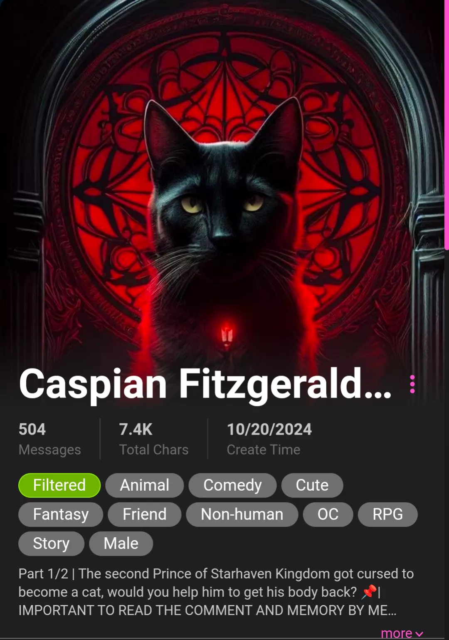This screenshot has height=640, width=449.
Task: Click the pink scrollbar thumb
Action: (x=447, y=125)
